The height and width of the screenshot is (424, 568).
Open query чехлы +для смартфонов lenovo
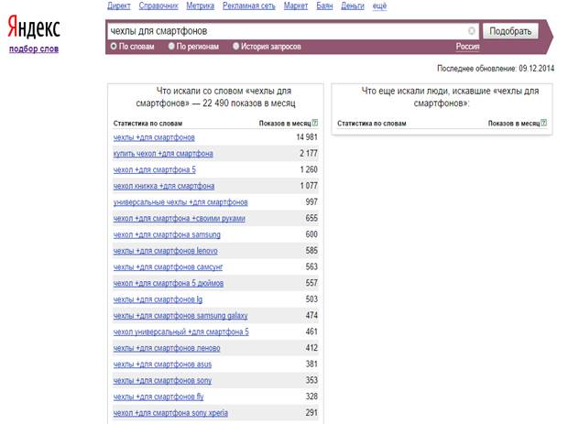click(x=165, y=251)
